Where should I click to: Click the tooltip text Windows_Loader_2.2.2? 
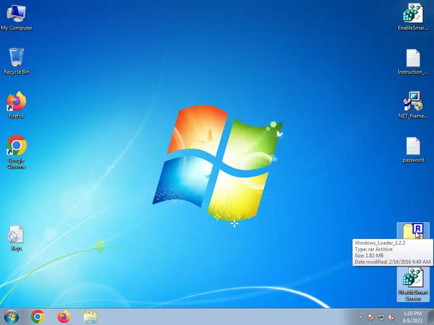coord(380,242)
